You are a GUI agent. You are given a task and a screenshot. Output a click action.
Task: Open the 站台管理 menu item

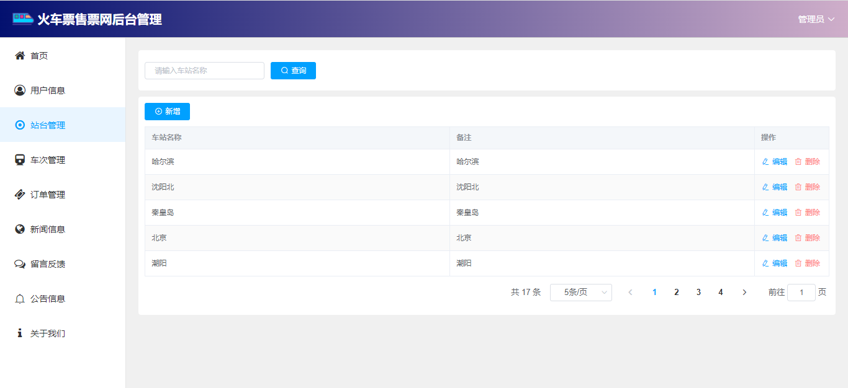click(48, 125)
